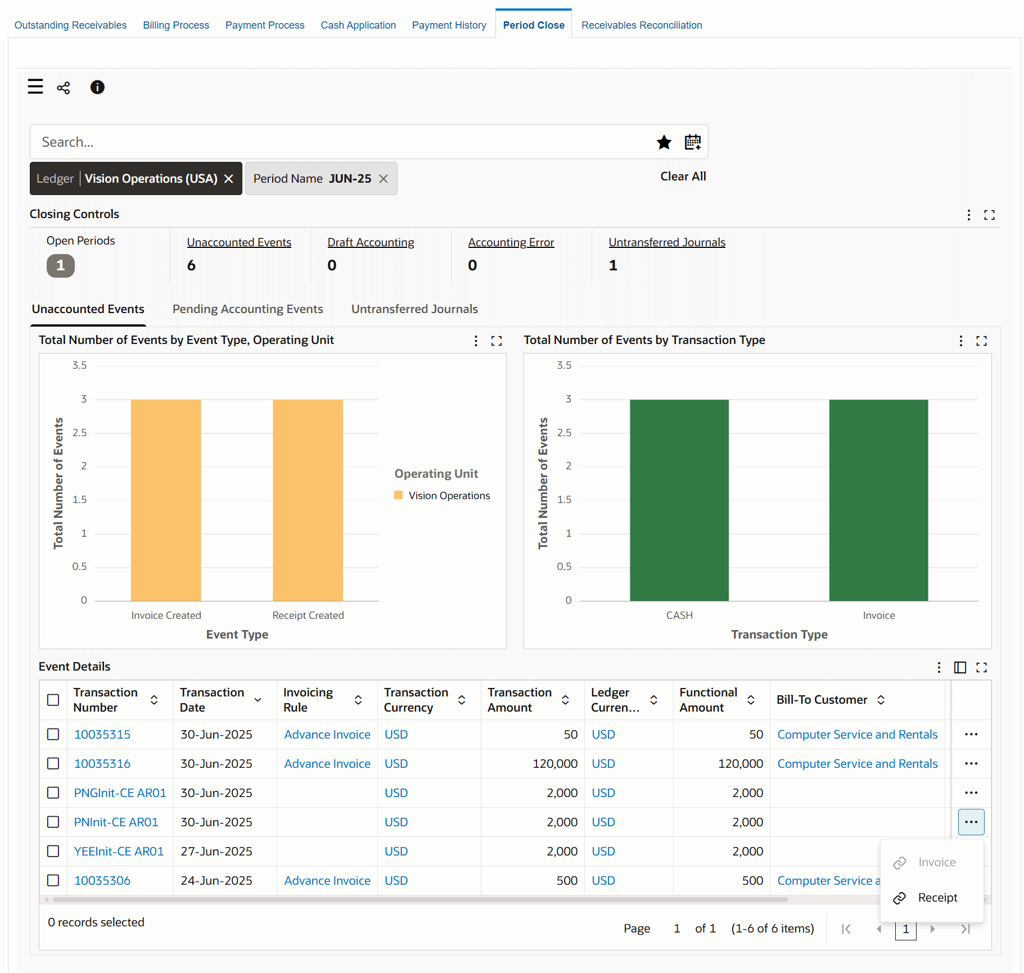Open Accounting Error metric link
This screenshot has width=1024, height=973.
(x=511, y=242)
